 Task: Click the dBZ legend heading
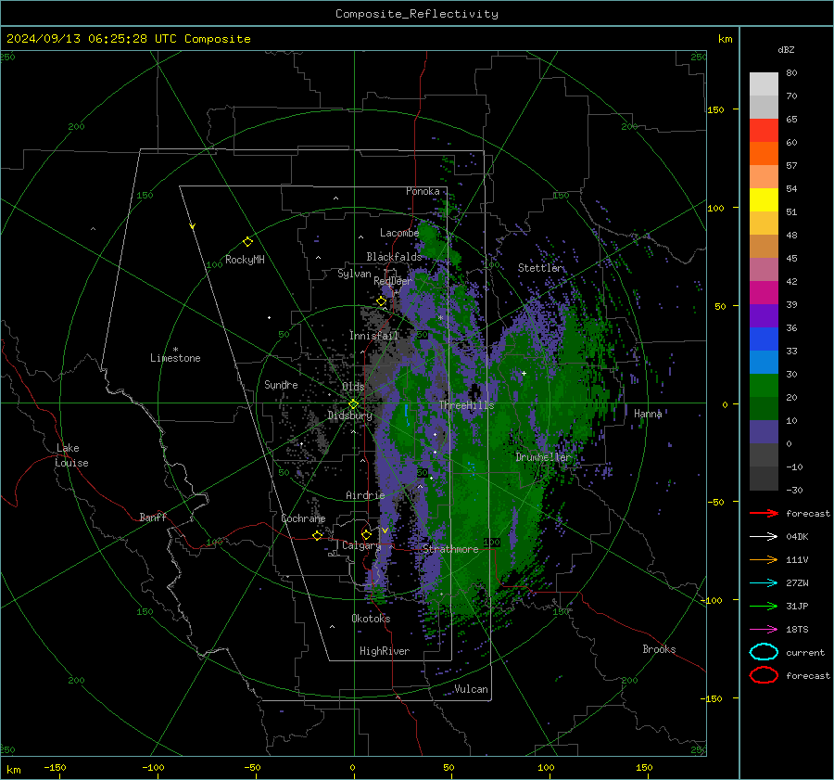pos(786,49)
